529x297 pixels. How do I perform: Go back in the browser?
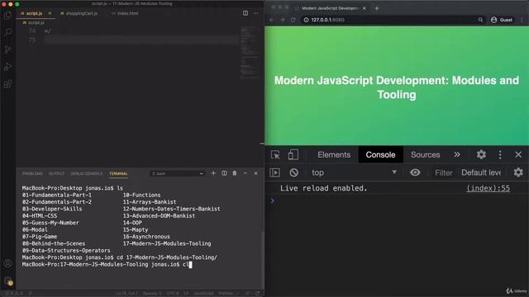(x=272, y=20)
